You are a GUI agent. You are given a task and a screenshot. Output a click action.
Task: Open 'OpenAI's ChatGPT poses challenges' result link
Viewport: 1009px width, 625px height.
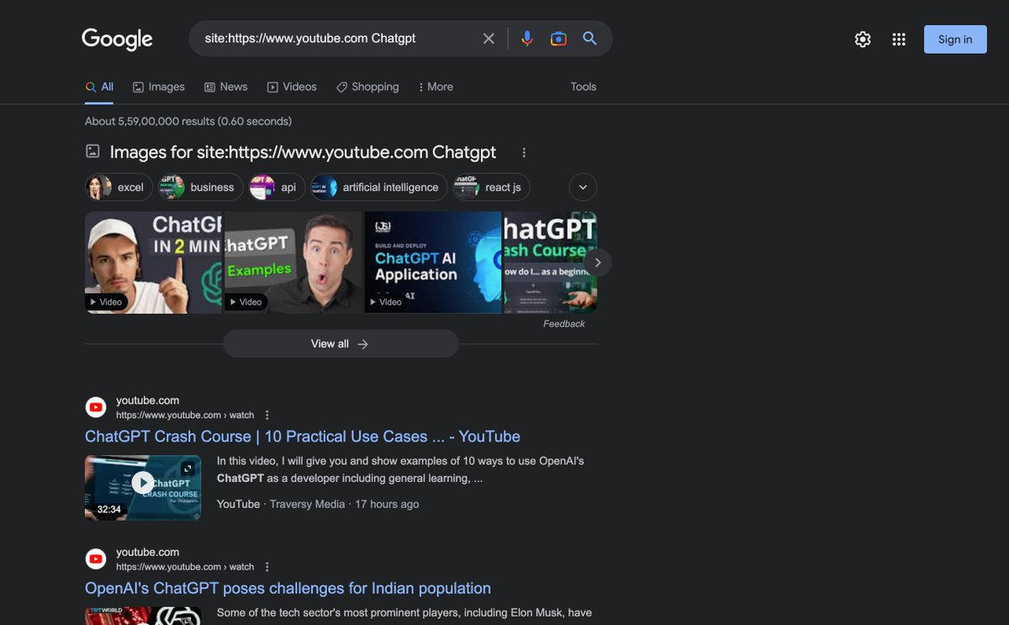click(x=288, y=588)
